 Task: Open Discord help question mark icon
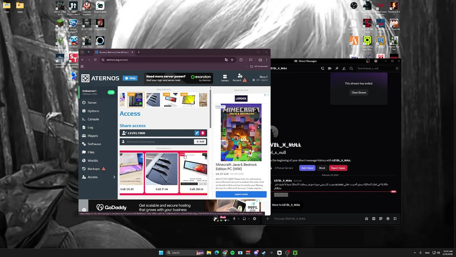[376, 61]
